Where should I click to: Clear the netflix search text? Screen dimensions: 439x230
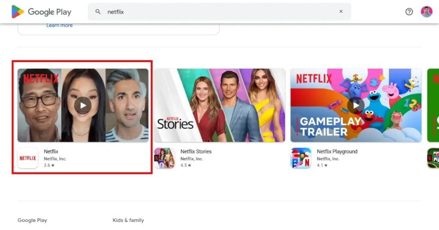[341, 12]
